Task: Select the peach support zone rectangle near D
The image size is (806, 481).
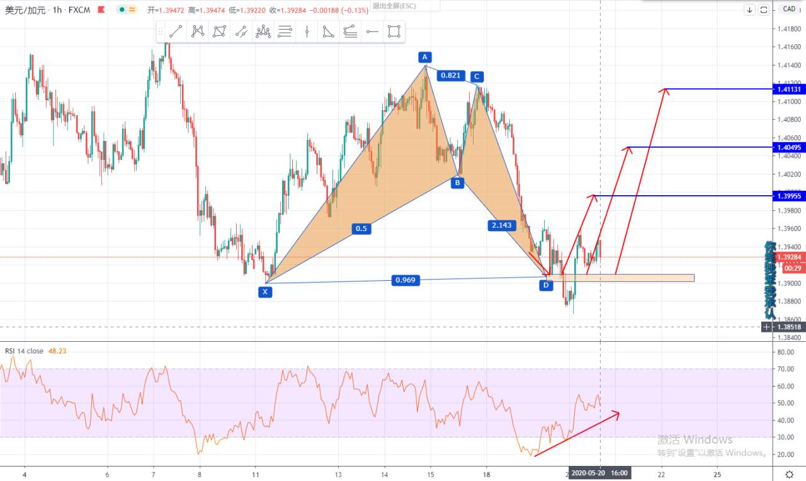Action: (x=621, y=278)
